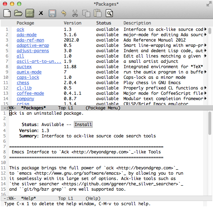Click the Install button for ack
Image resolution: width=213 pixels, height=207 pixels.
tap(83, 125)
